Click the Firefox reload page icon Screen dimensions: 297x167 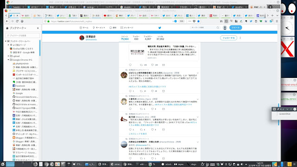pyautogui.click(x=17, y=21)
